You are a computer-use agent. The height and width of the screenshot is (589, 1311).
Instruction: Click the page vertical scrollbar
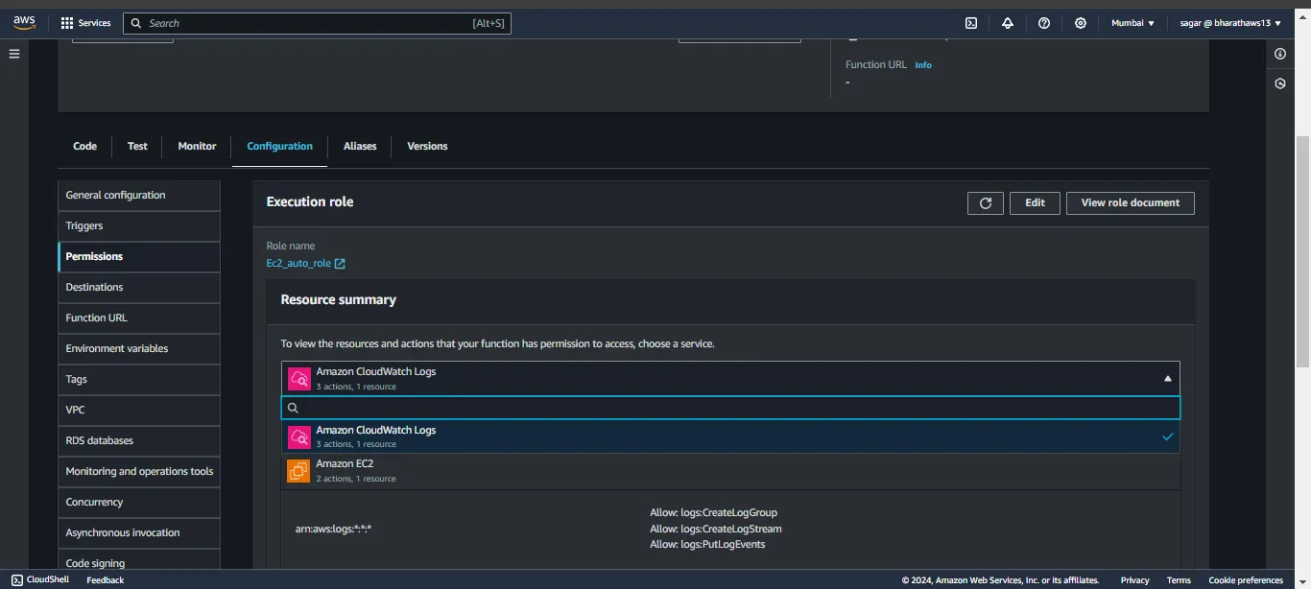click(1302, 249)
